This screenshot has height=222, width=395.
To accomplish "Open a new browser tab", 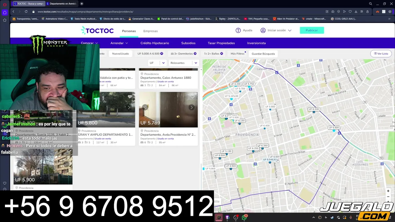I will pyautogui.click(x=81, y=4).
